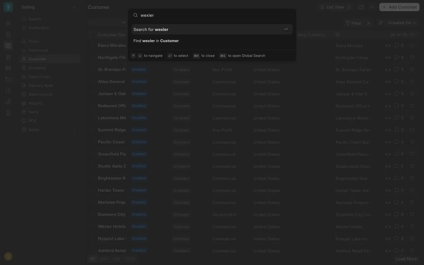Click the heart icon on Wexler Hotels row
424x265 pixels.
[412, 227]
